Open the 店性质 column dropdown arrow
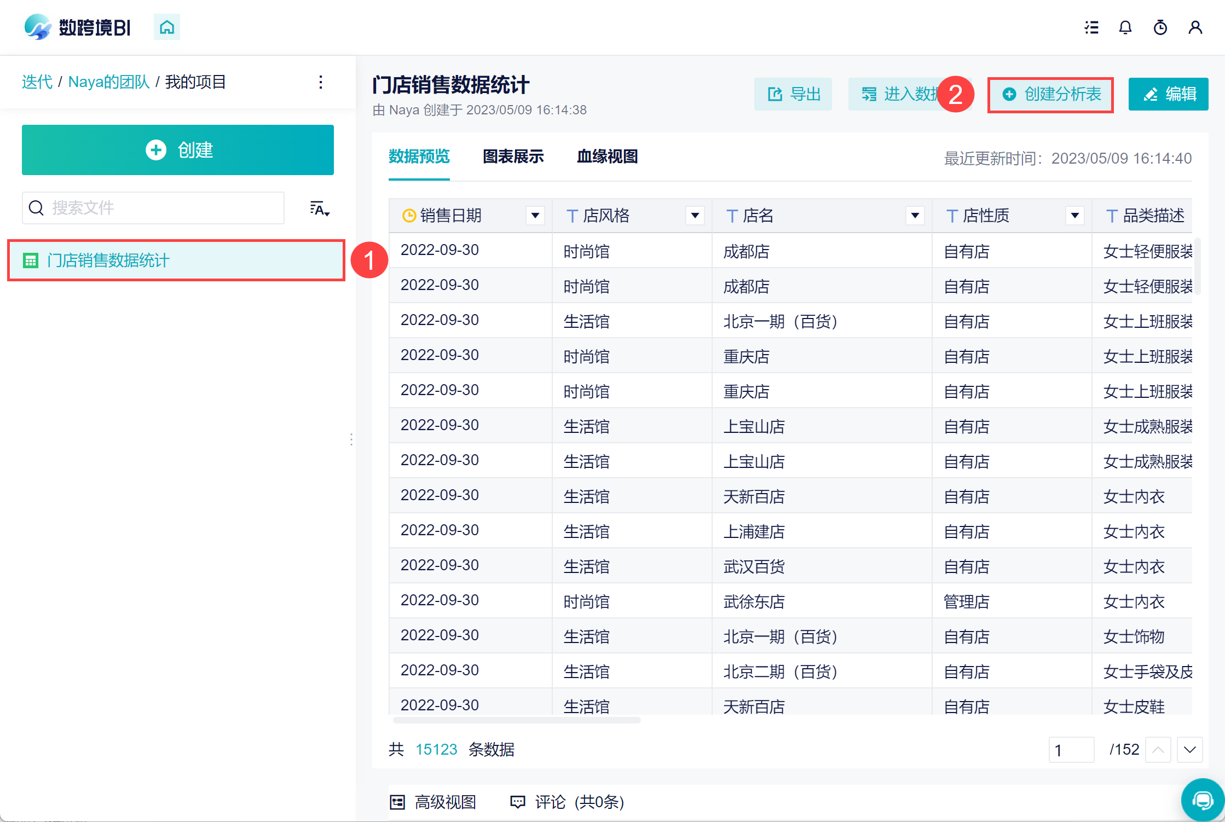The image size is (1225, 822). click(x=1074, y=216)
